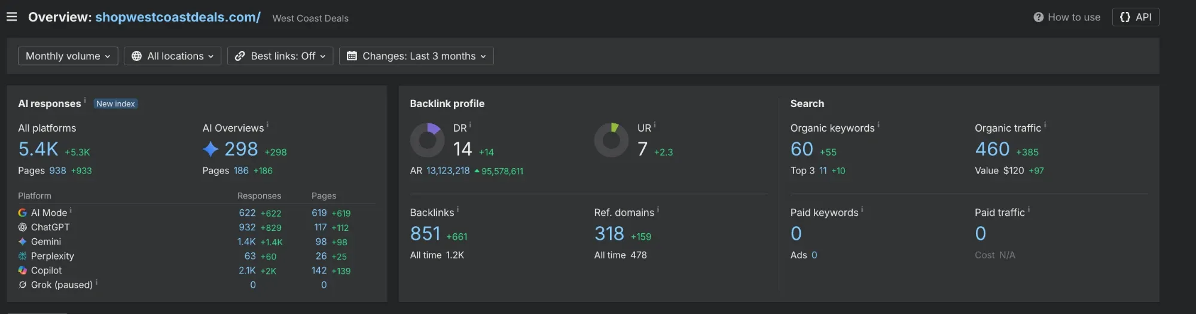Click the Copilot platform icon
Image resolution: width=1196 pixels, height=314 pixels.
pos(22,270)
